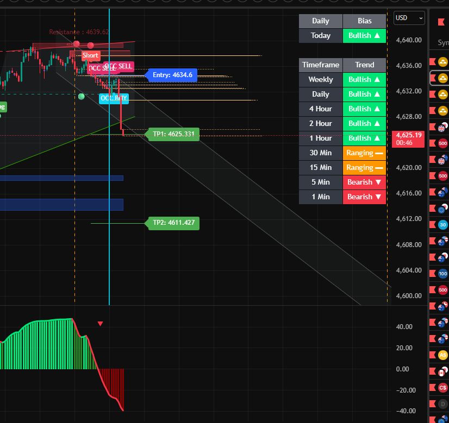
Task: Click the red down-triangle marker on oscillator
Action: coord(100,324)
